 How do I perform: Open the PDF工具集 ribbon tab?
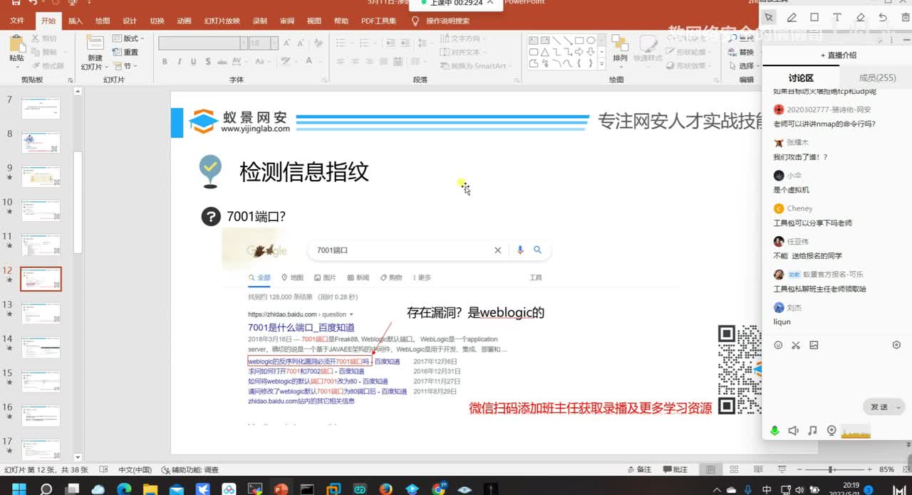(x=378, y=21)
